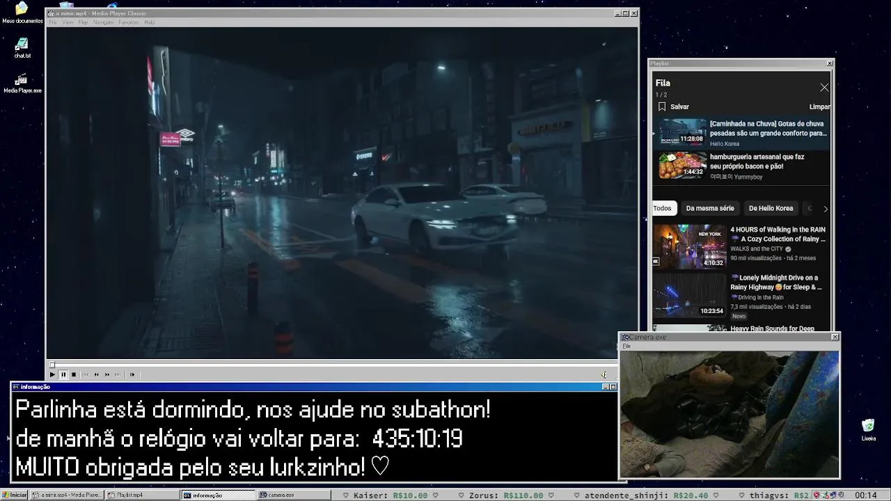Click 4 HOURS of Walking in the RAIN title
This screenshot has height=501, width=891.
click(778, 234)
